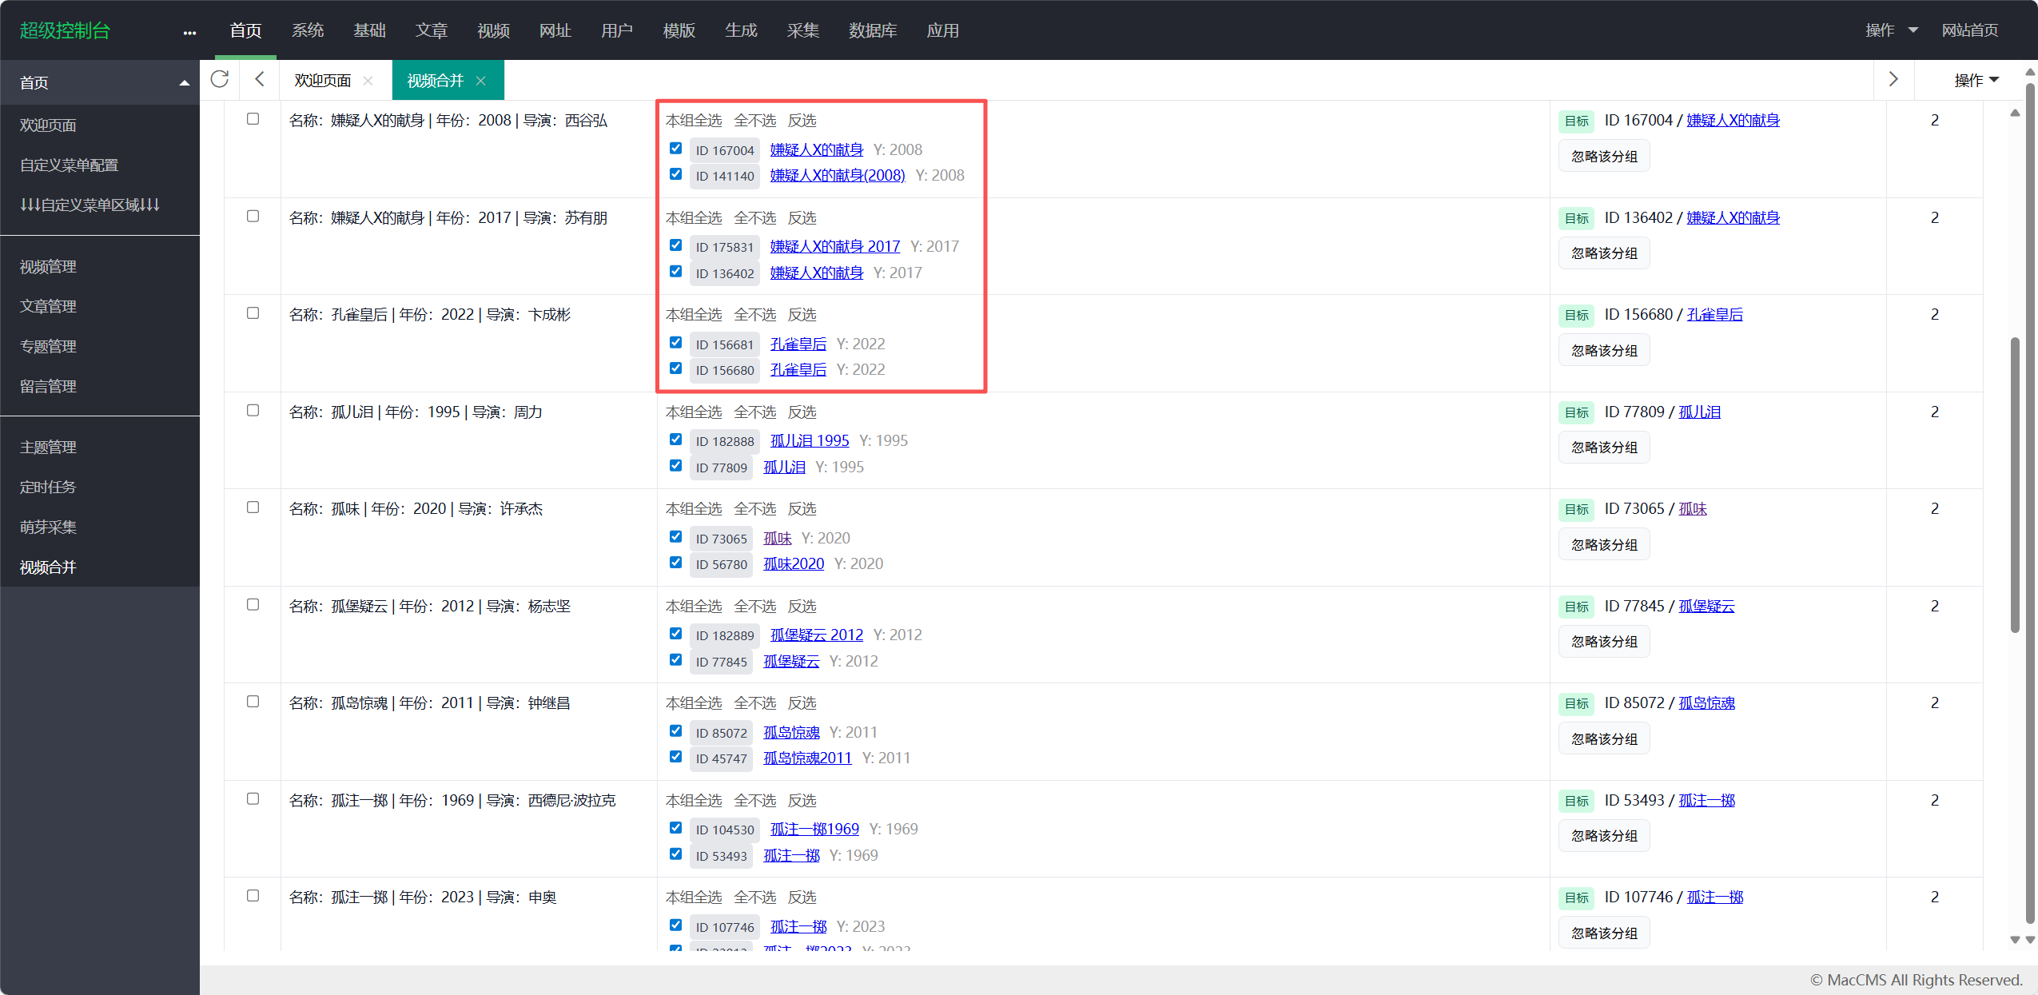This screenshot has width=2038, height=995.
Task: Click 全不选 for 孤儿泪 group
Action: click(754, 412)
